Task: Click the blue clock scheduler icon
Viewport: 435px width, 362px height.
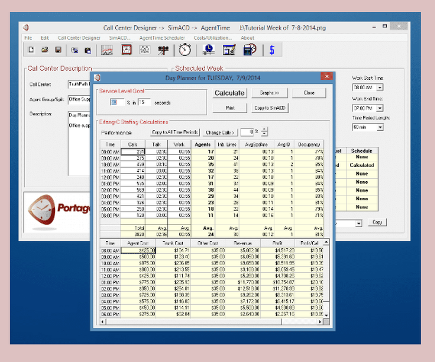Action: click(209, 50)
